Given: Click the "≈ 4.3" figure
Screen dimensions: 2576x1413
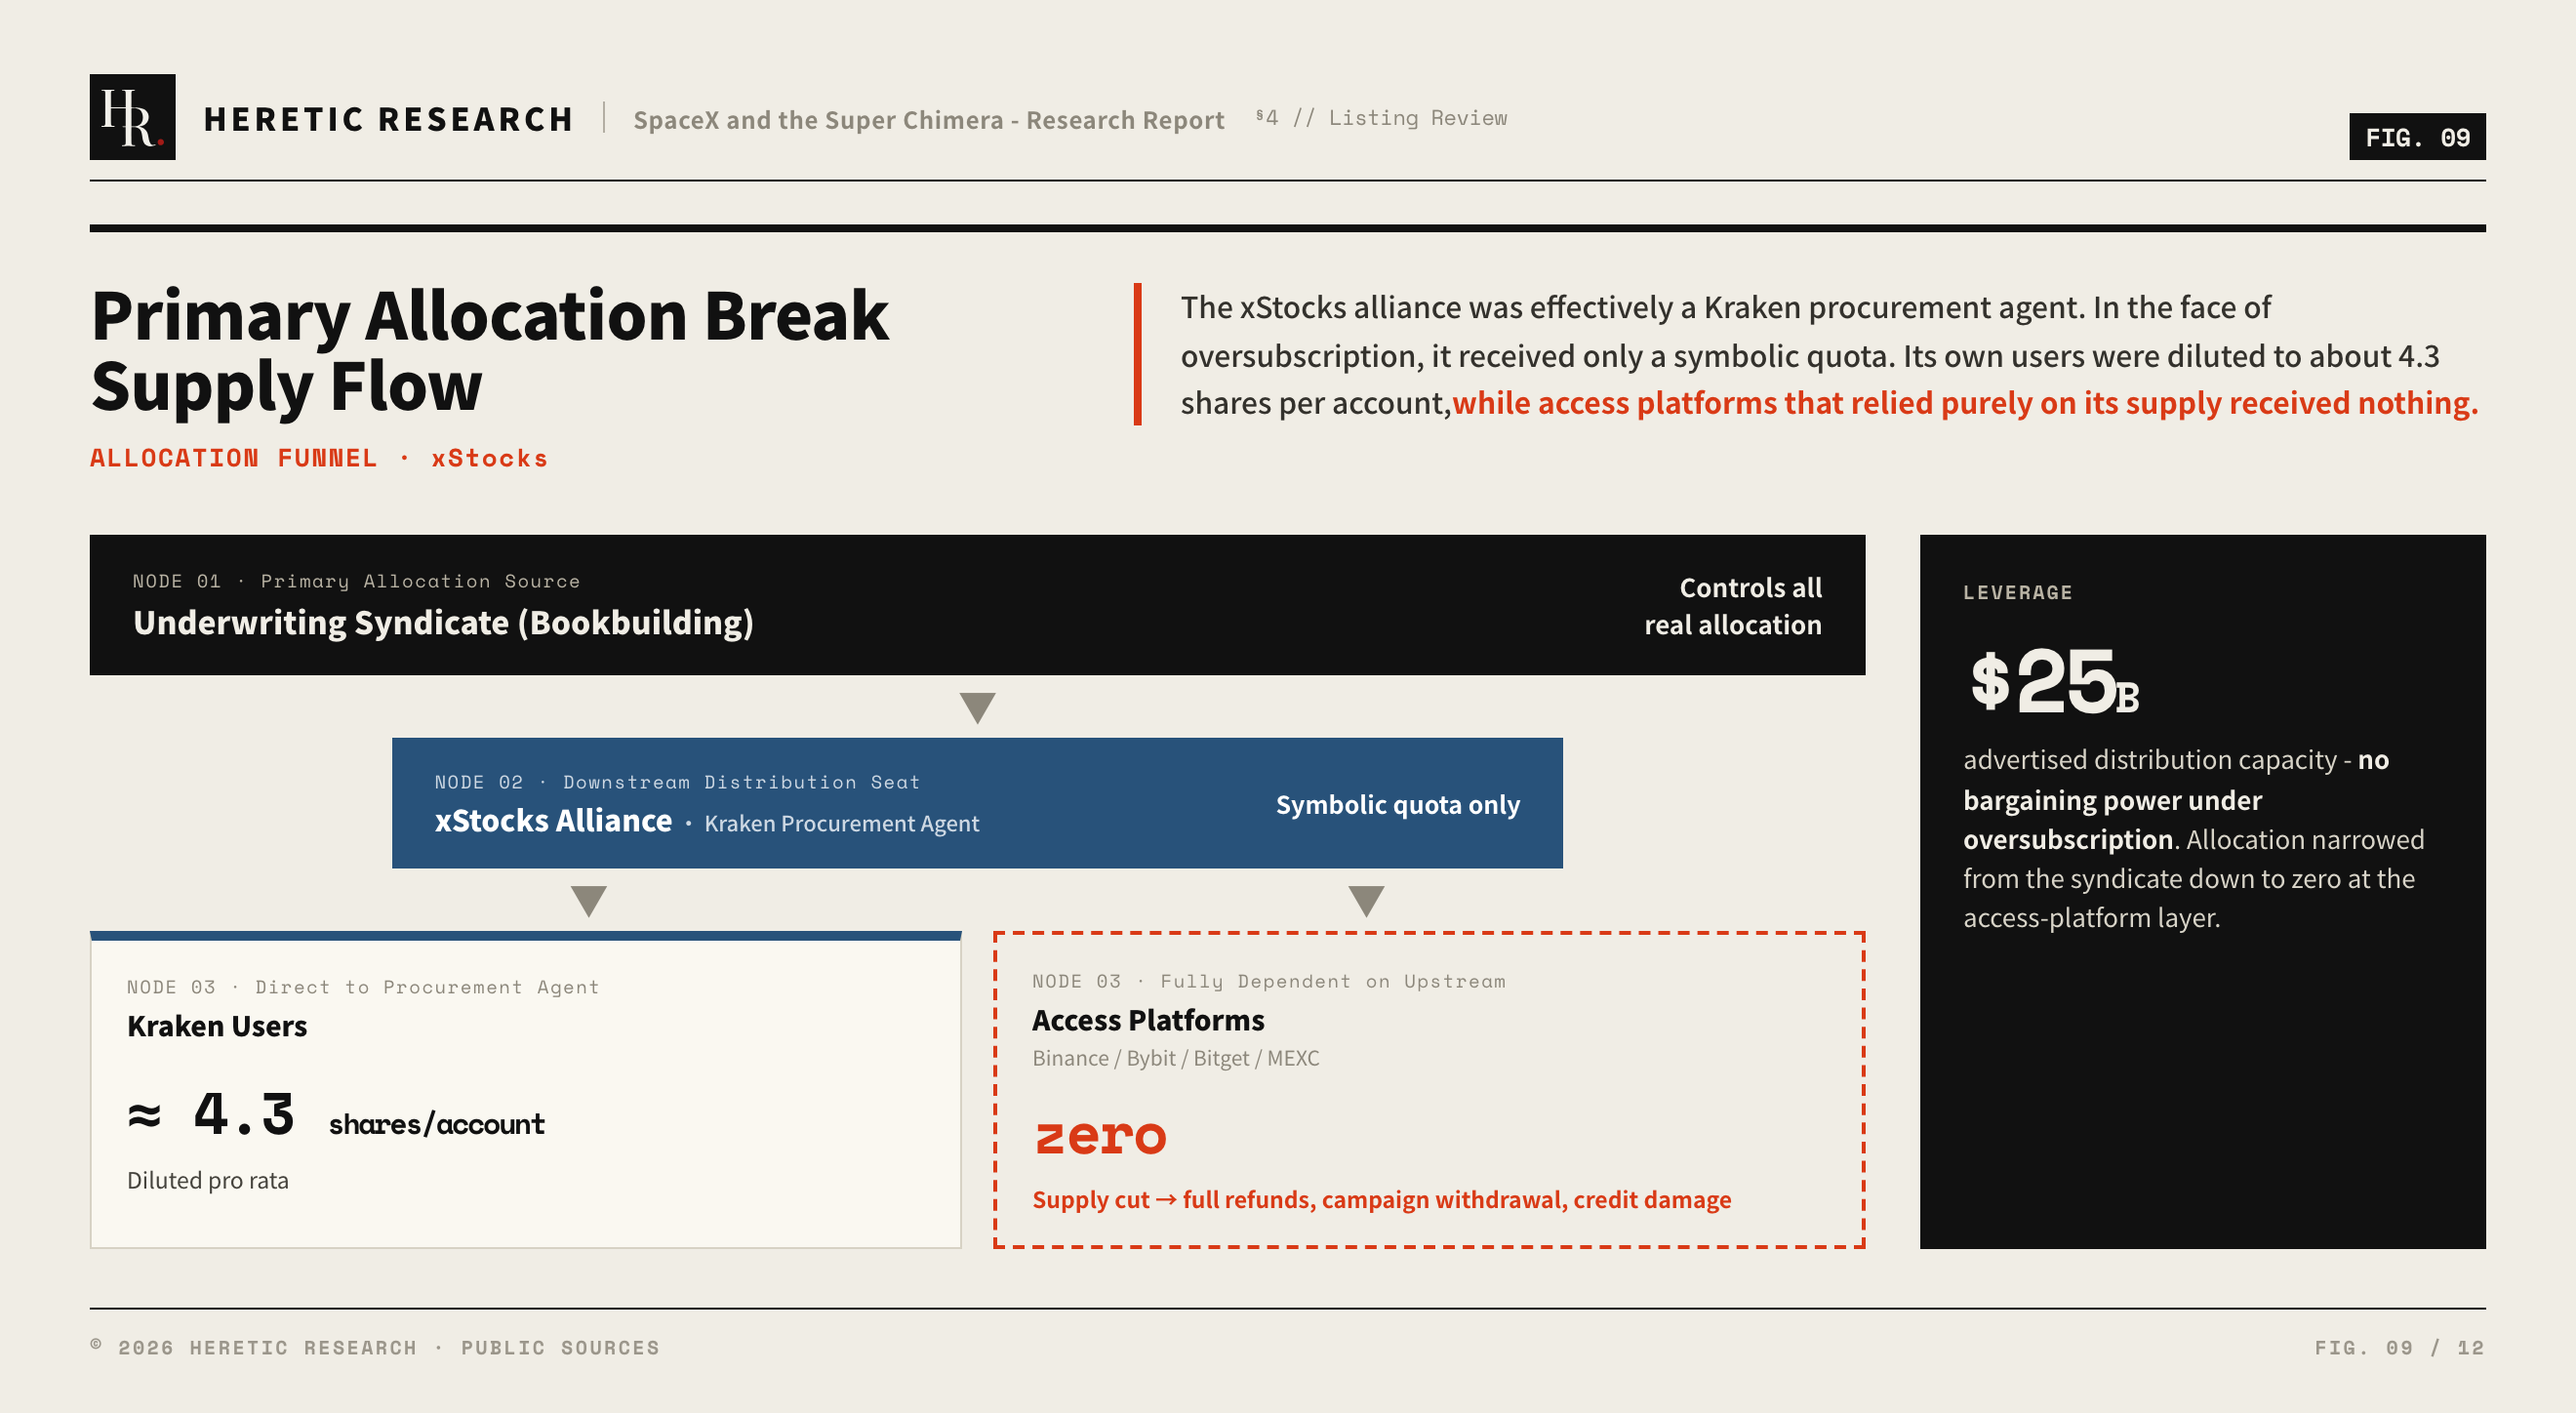Looking at the screenshot, I should click(x=211, y=1114).
